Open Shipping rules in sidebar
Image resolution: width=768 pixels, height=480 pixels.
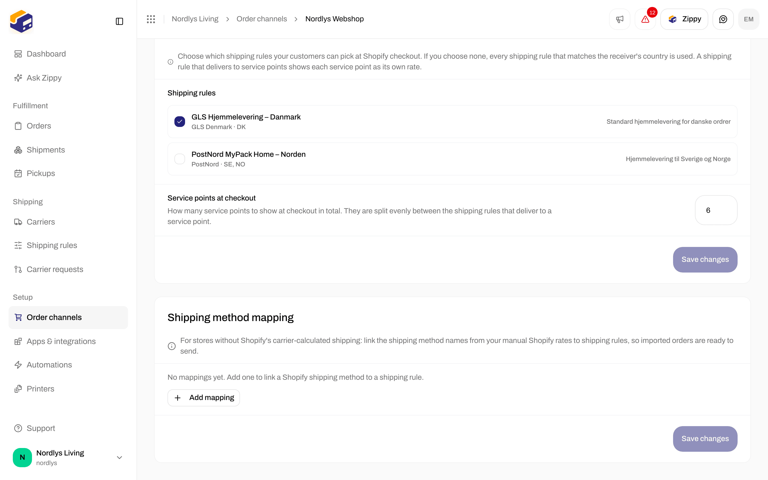click(68, 245)
